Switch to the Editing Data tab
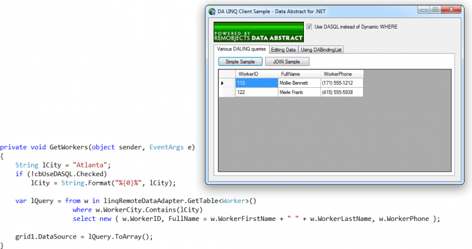The height and width of the screenshot is (249, 472). pyautogui.click(x=283, y=50)
